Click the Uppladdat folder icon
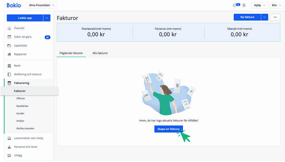This screenshot has height=162, width=285. pos(9,45)
